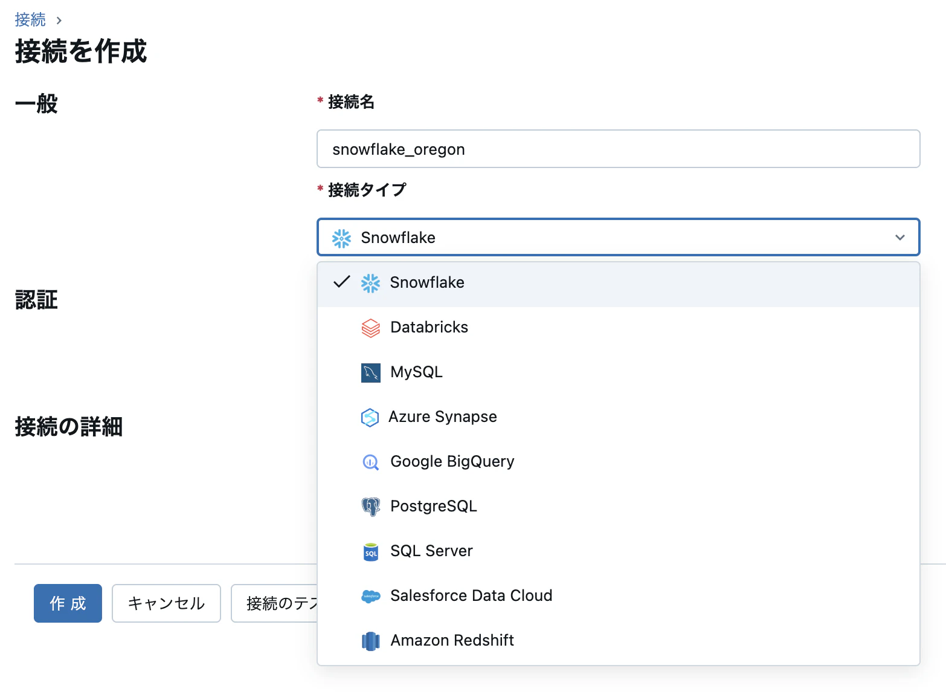The height and width of the screenshot is (694, 946).
Task: Click the MySQL dolphin icon
Action: (370, 372)
